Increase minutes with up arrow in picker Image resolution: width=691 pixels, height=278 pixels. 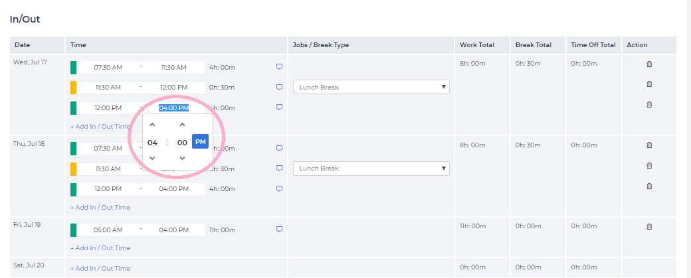click(182, 125)
